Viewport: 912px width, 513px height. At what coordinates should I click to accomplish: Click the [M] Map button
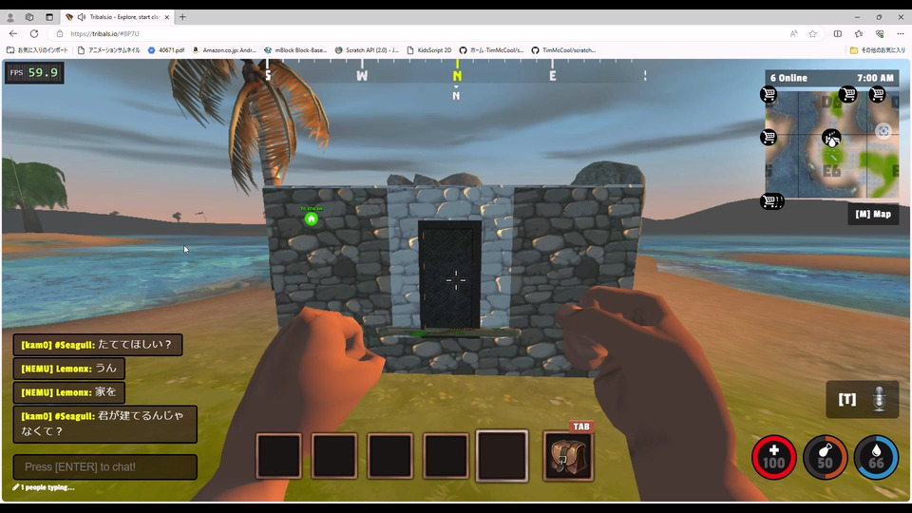point(873,214)
